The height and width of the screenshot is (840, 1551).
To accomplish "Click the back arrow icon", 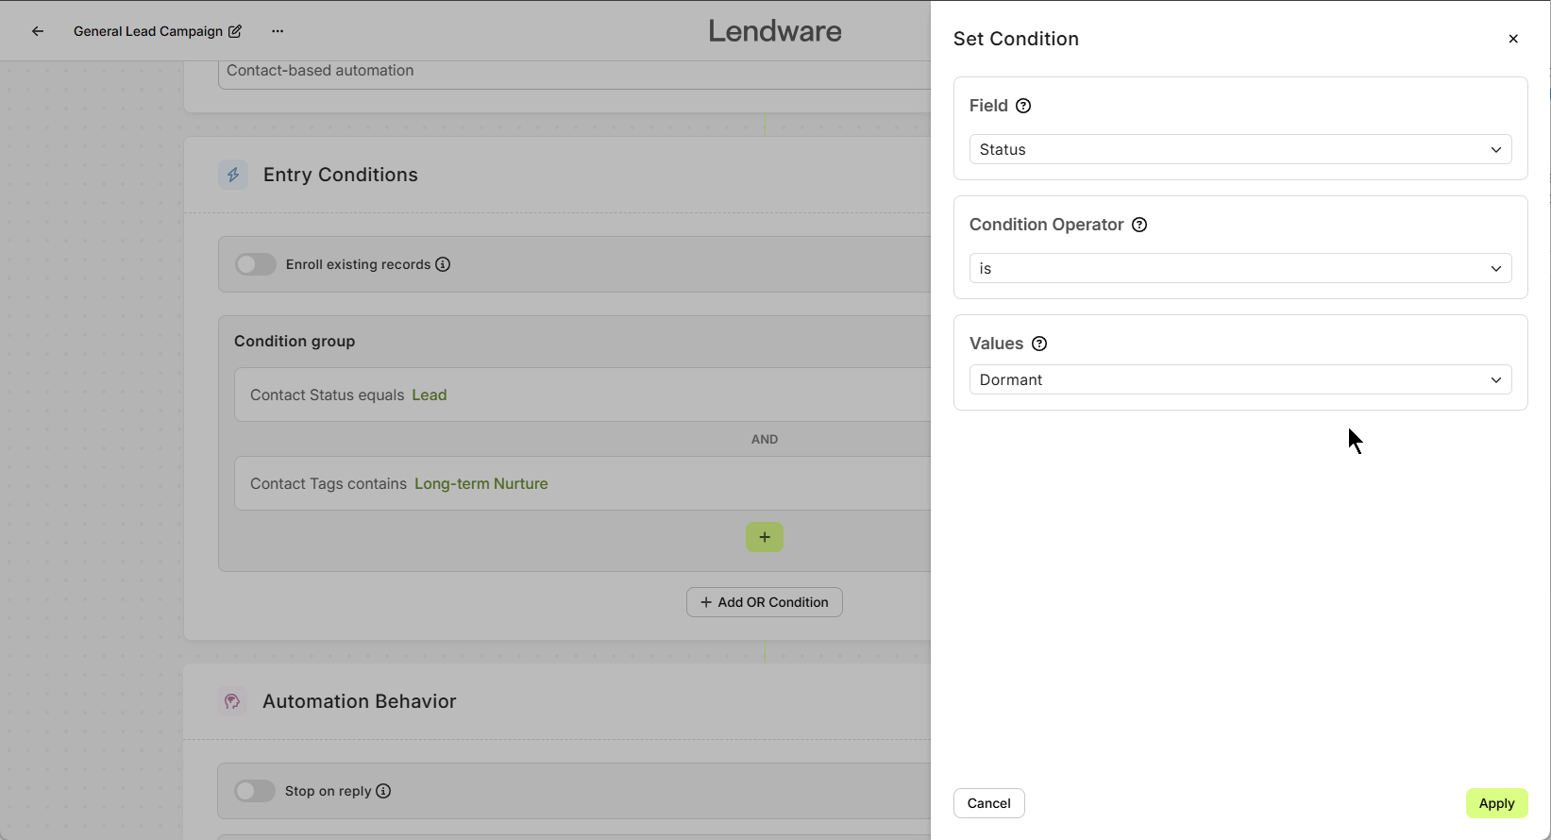I will (x=38, y=31).
